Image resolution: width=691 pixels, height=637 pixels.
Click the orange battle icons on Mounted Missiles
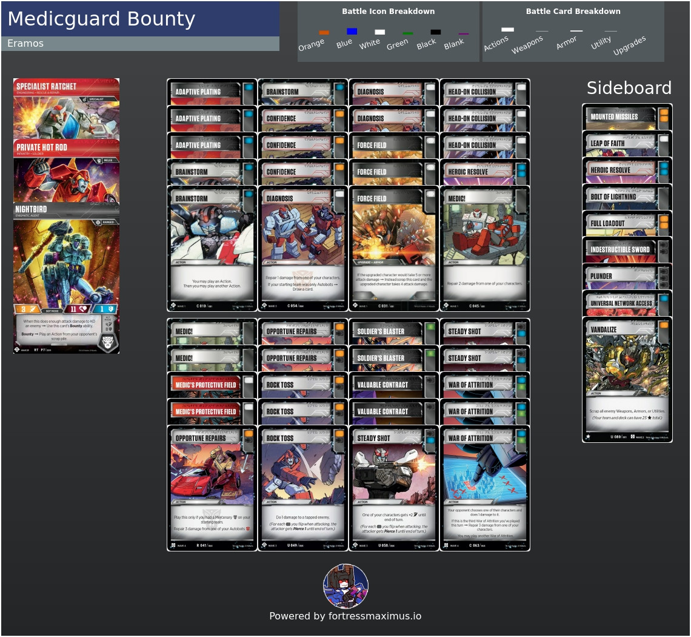pos(664,116)
